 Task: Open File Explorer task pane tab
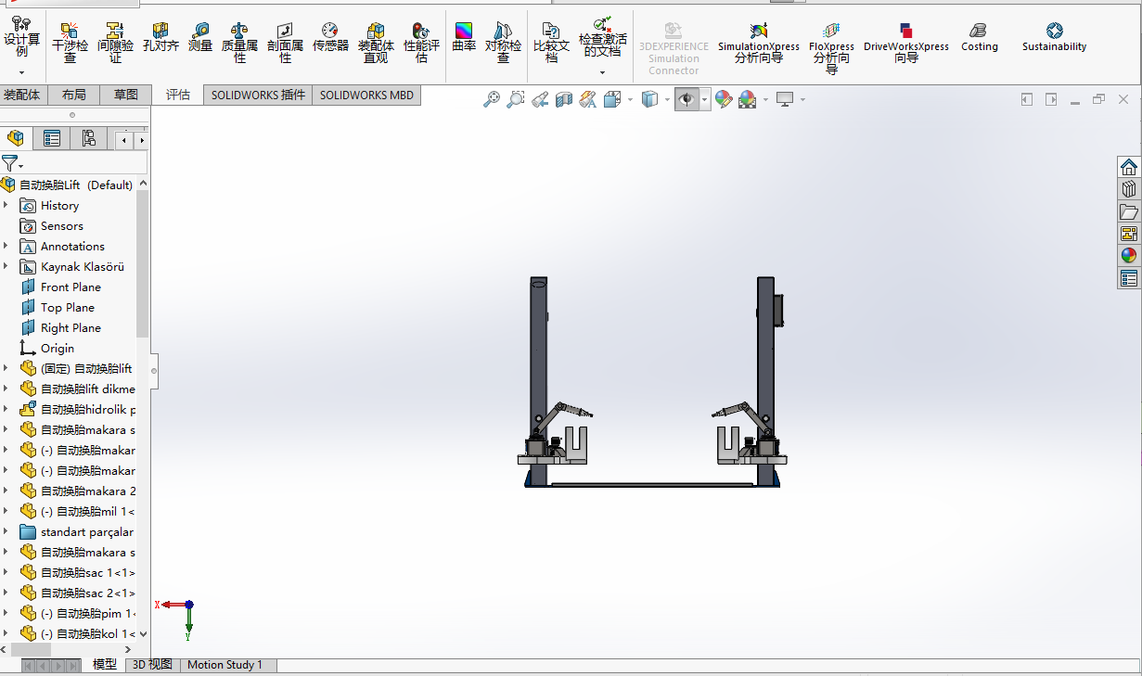click(1128, 211)
